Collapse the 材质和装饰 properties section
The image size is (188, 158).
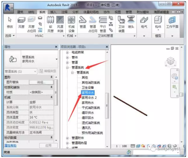coord(52,87)
